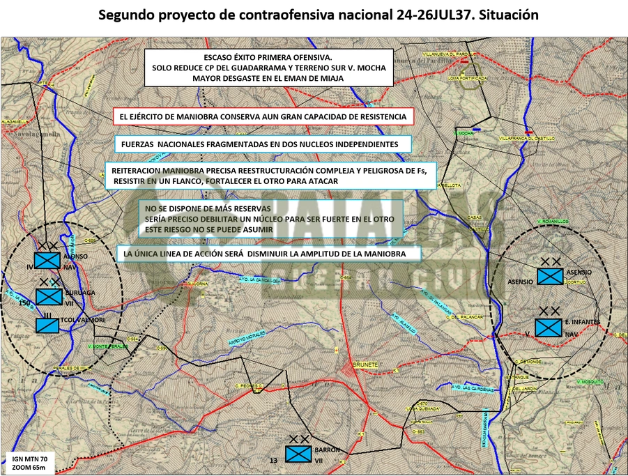Click the TCOL Valmori regiment symbol

[x=47, y=325]
